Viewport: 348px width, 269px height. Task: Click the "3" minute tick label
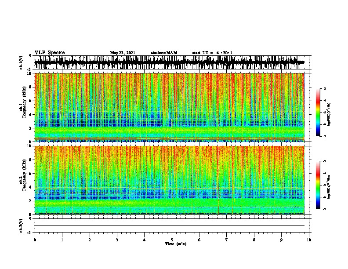(117, 240)
